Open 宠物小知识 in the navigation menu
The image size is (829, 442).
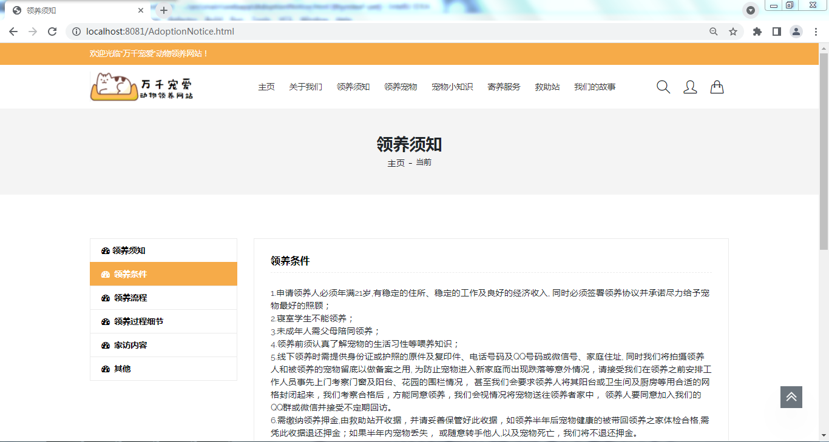click(x=452, y=87)
